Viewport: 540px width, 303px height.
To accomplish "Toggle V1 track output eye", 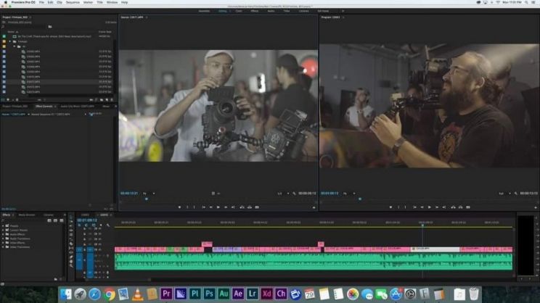I will 100,249.
